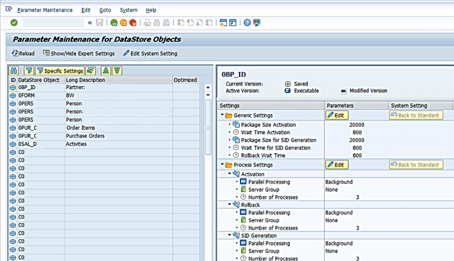The image size is (454, 261).
Task: Click the vertical scrollbar thumb in list
Action: click(208, 128)
